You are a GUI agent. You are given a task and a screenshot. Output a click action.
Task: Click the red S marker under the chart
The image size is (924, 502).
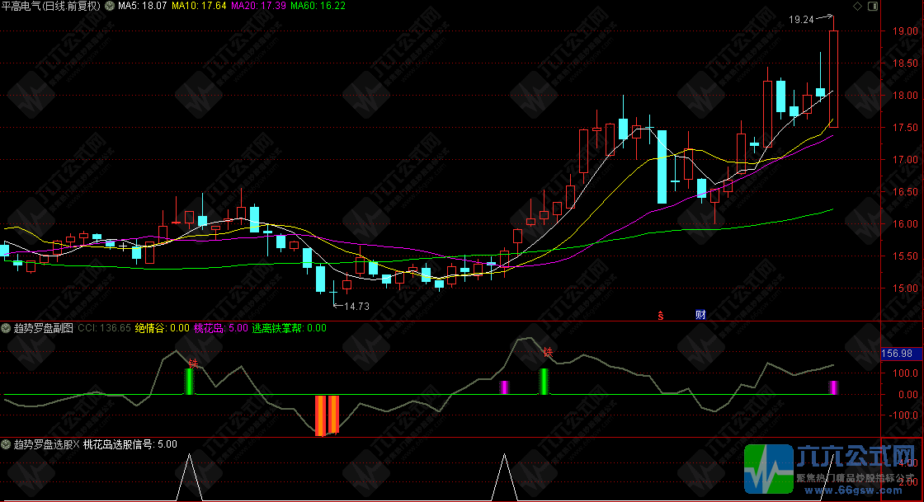click(x=661, y=316)
